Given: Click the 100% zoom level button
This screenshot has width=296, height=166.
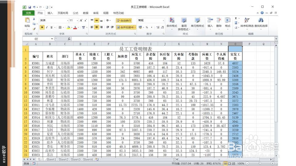Looking at the screenshot, I should pos(240,164).
